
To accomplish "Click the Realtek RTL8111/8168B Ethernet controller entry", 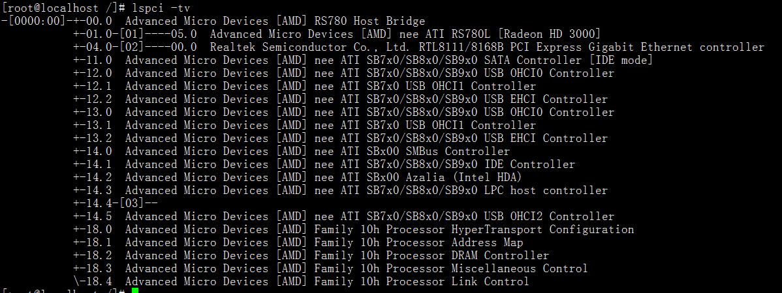I will coord(486,47).
